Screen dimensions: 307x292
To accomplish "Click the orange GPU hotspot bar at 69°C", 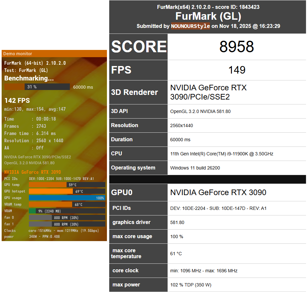I will click(67, 191).
